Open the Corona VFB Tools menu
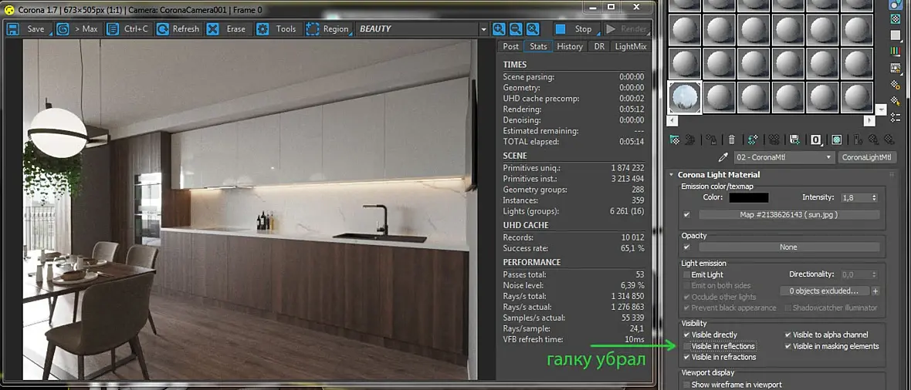 279,29
